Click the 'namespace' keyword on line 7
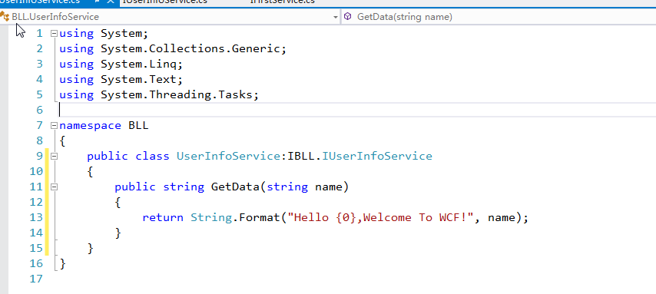The image size is (656, 294). coord(90,125)
